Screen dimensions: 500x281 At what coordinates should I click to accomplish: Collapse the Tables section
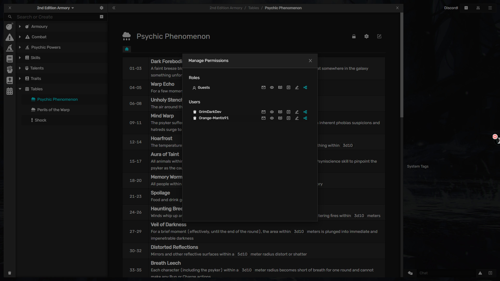[20, 89]
